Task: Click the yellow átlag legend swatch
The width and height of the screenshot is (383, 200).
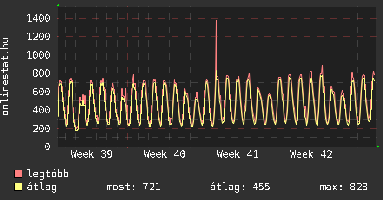Action: pyautogui.click(x=19, y=187)
